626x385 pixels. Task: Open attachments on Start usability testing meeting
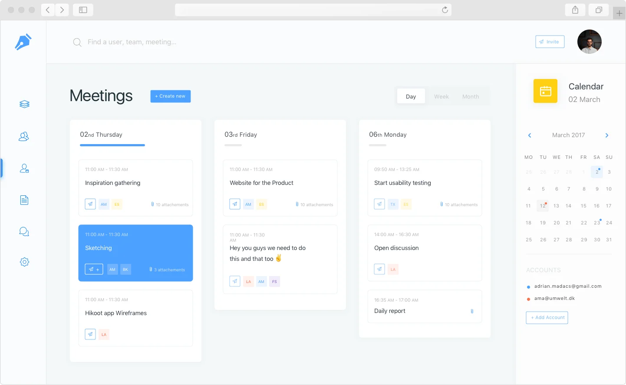(x=458, y=204)
